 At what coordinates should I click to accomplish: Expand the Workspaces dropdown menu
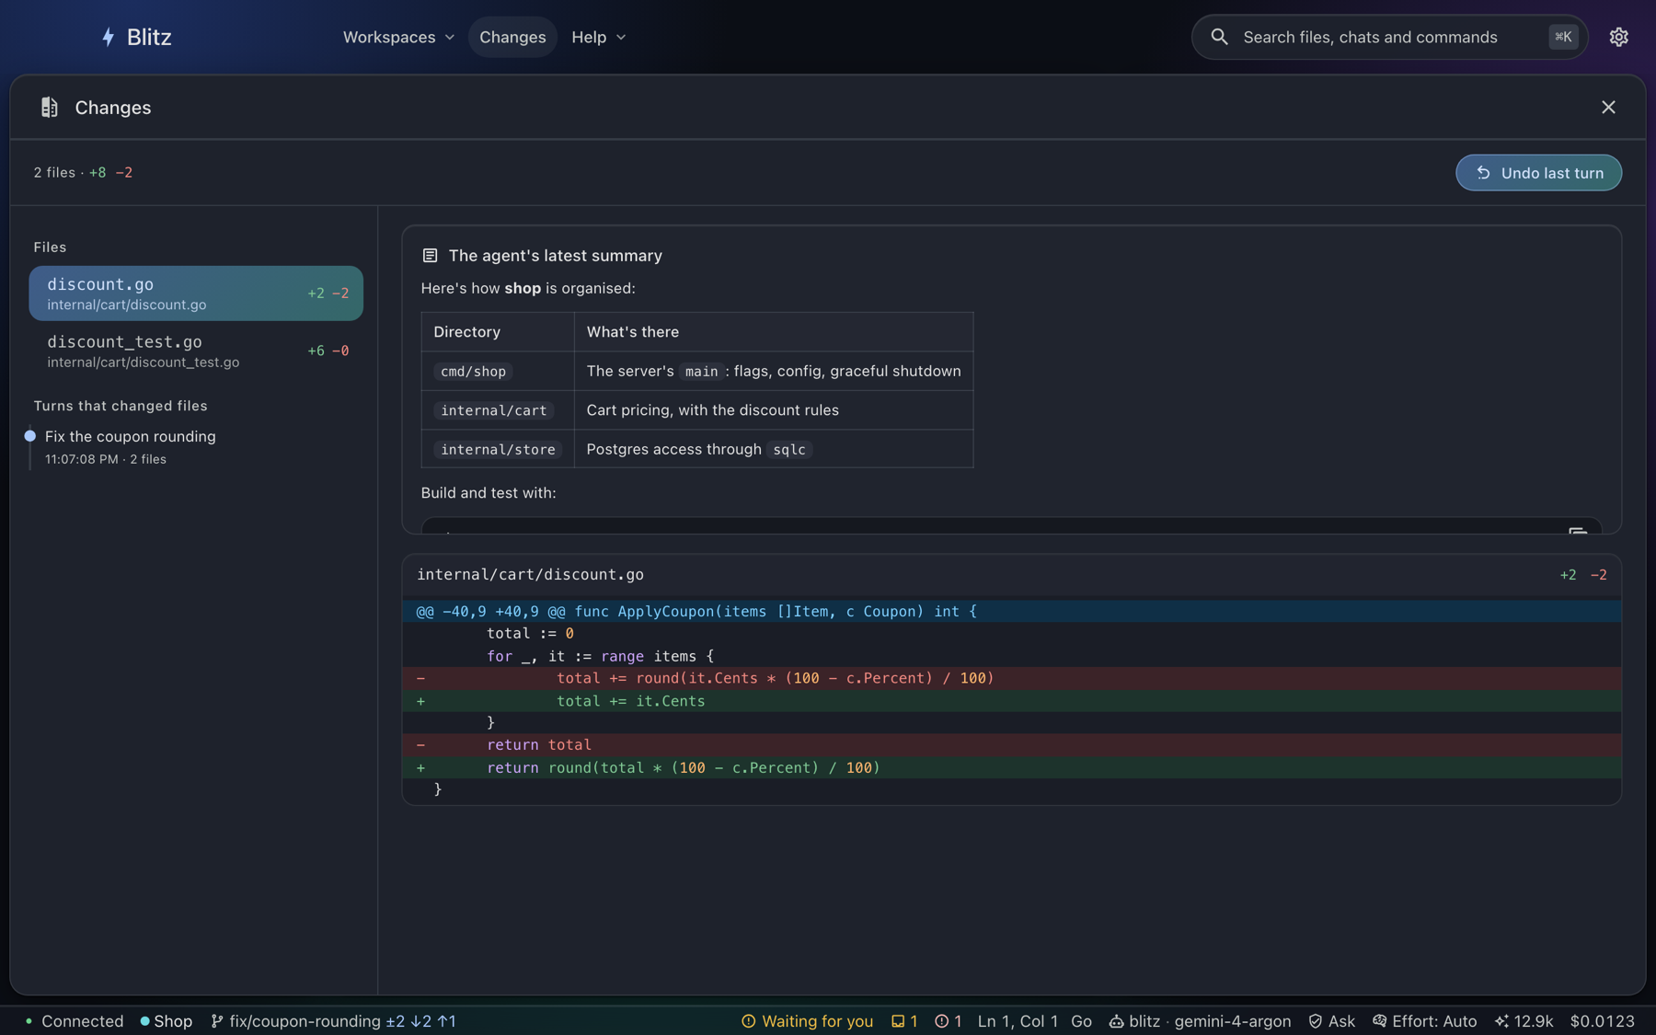pos(398,37)
